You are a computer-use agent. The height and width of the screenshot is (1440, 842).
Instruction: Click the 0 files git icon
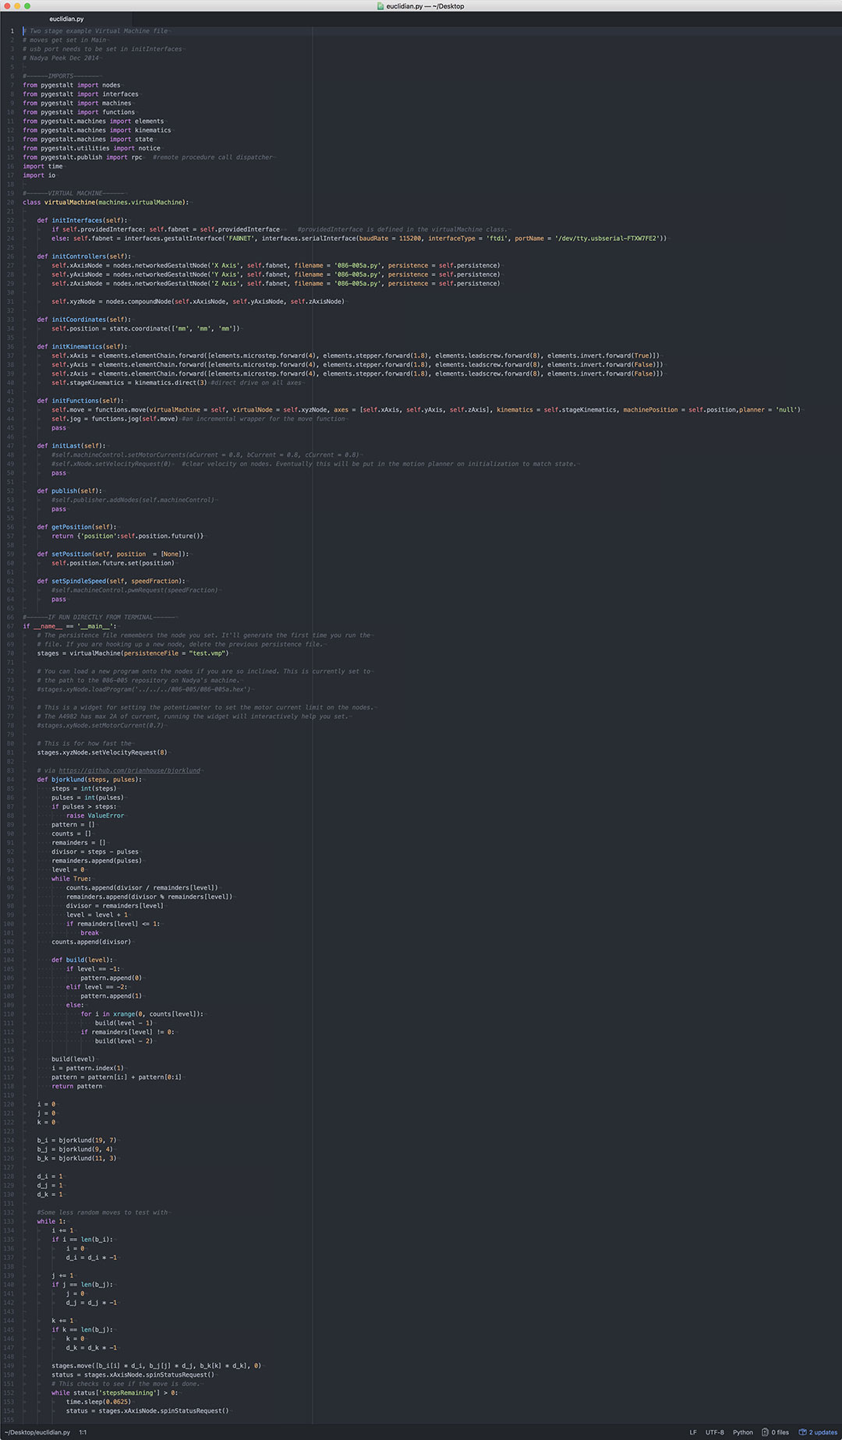765,1432
